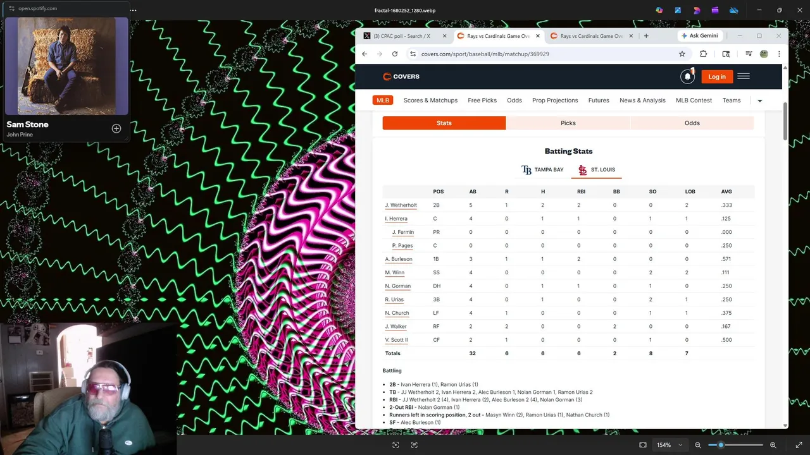Close the second Rays vs Cardinals tab

point(631,36)
